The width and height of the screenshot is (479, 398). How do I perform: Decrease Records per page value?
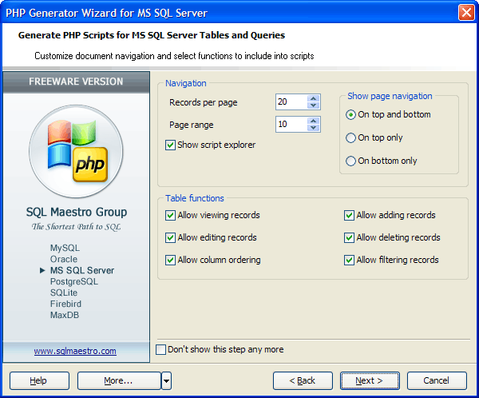tap(313, 105)
